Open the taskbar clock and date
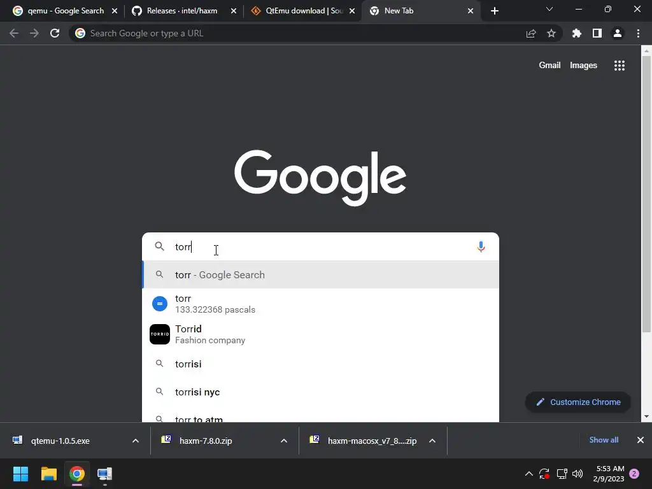 tap(609, 474)
